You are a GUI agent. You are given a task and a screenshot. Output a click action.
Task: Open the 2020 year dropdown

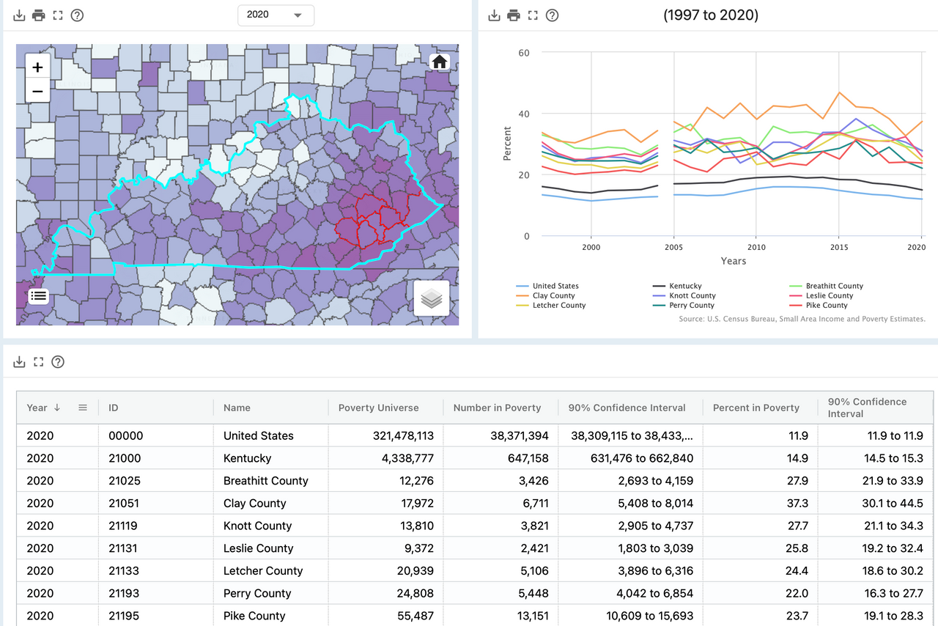[276, 15]
